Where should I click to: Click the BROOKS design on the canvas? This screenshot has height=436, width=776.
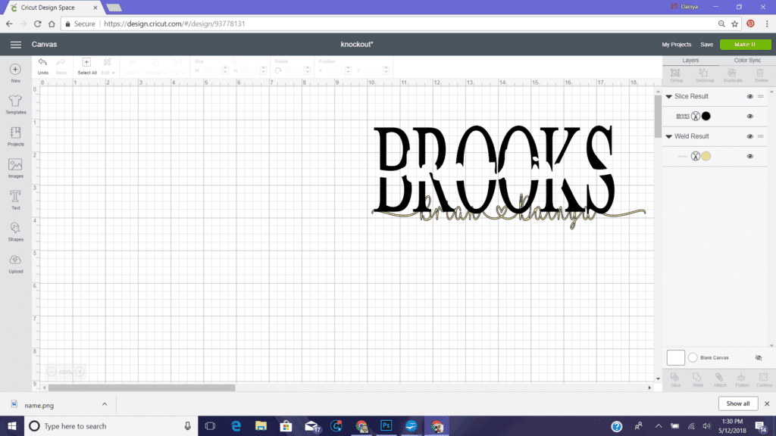tap(494, 170)
